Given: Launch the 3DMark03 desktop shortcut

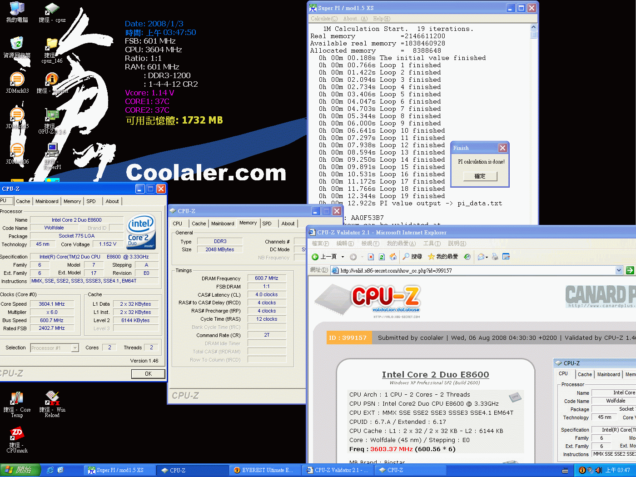Looking at the screenshot, I should (x=17, y=83).
